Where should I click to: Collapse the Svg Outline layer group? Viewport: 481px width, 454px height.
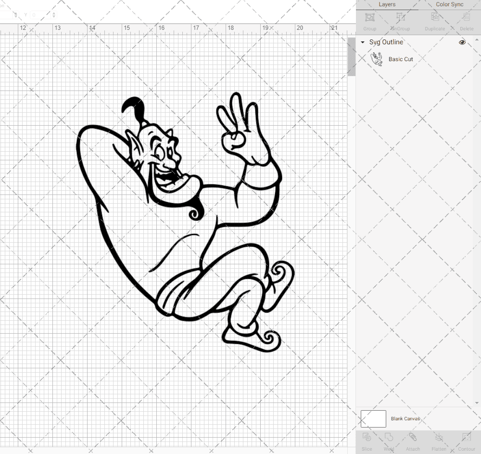point(362,42)
